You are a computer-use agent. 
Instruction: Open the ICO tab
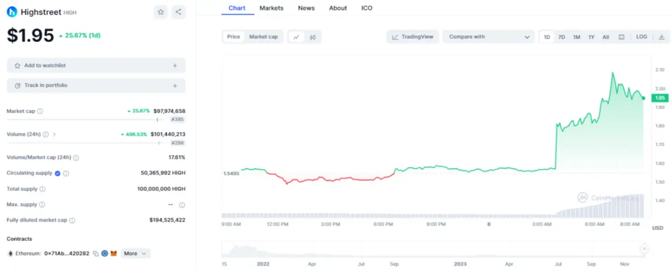367,8
